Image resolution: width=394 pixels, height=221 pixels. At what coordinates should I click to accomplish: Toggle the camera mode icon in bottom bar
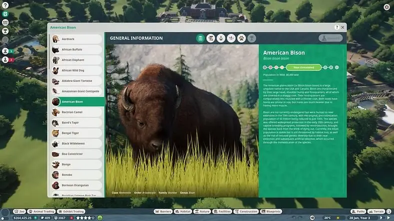(x=312, y=218)
